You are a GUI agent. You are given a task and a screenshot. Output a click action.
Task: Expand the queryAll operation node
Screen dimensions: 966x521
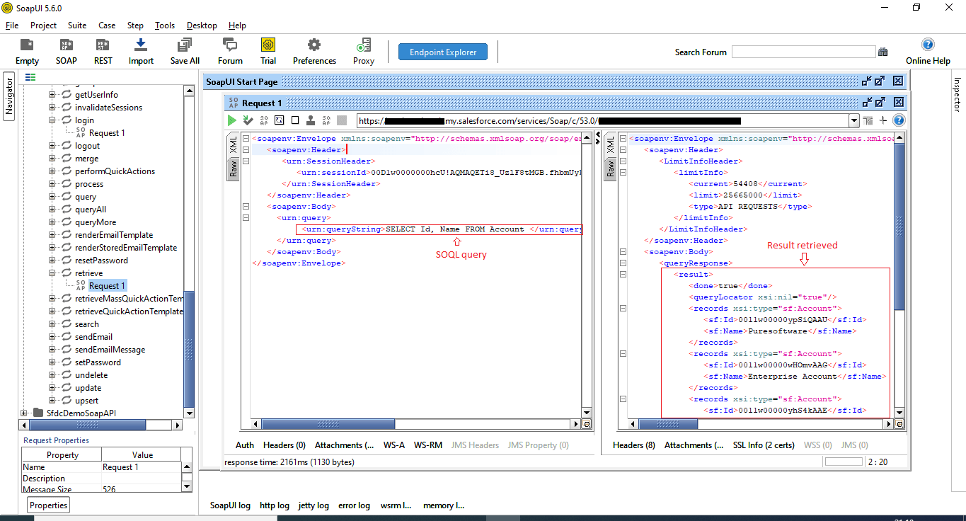pos(52,210)
